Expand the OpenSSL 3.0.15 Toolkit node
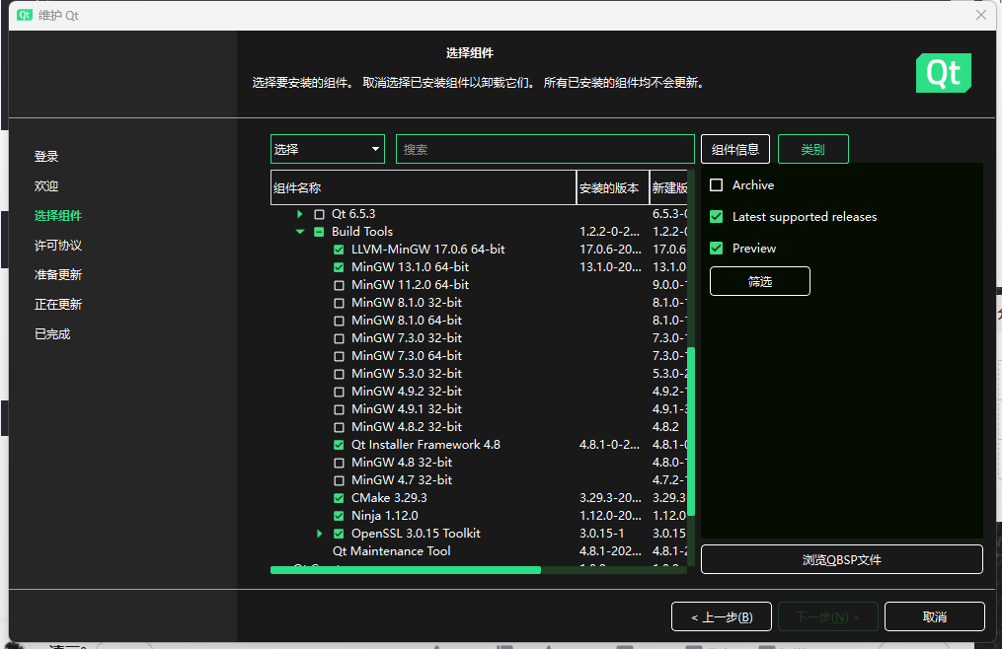 coord(320,534)
